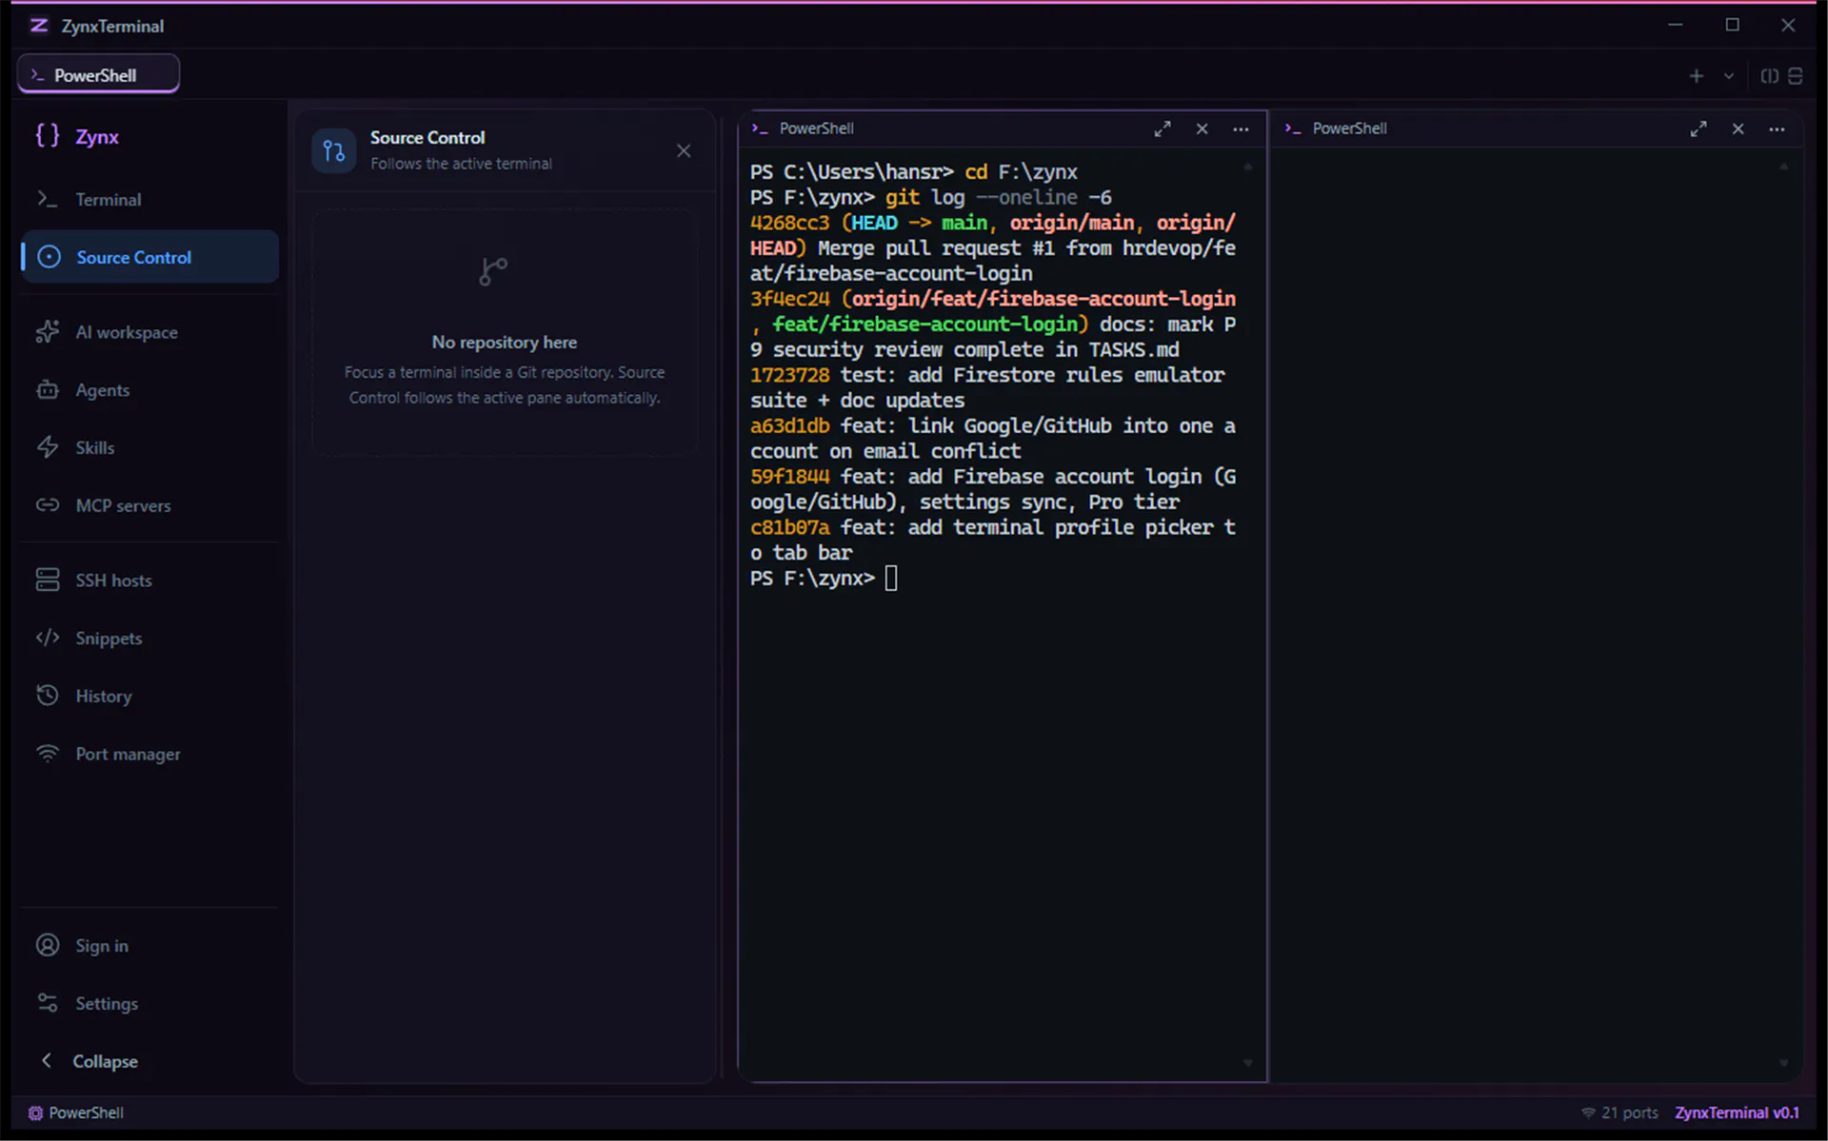Viewport: 1828px width, 1141px height.
Task: Click the PowerShell label in status bar
Action: coord(86,1112)
